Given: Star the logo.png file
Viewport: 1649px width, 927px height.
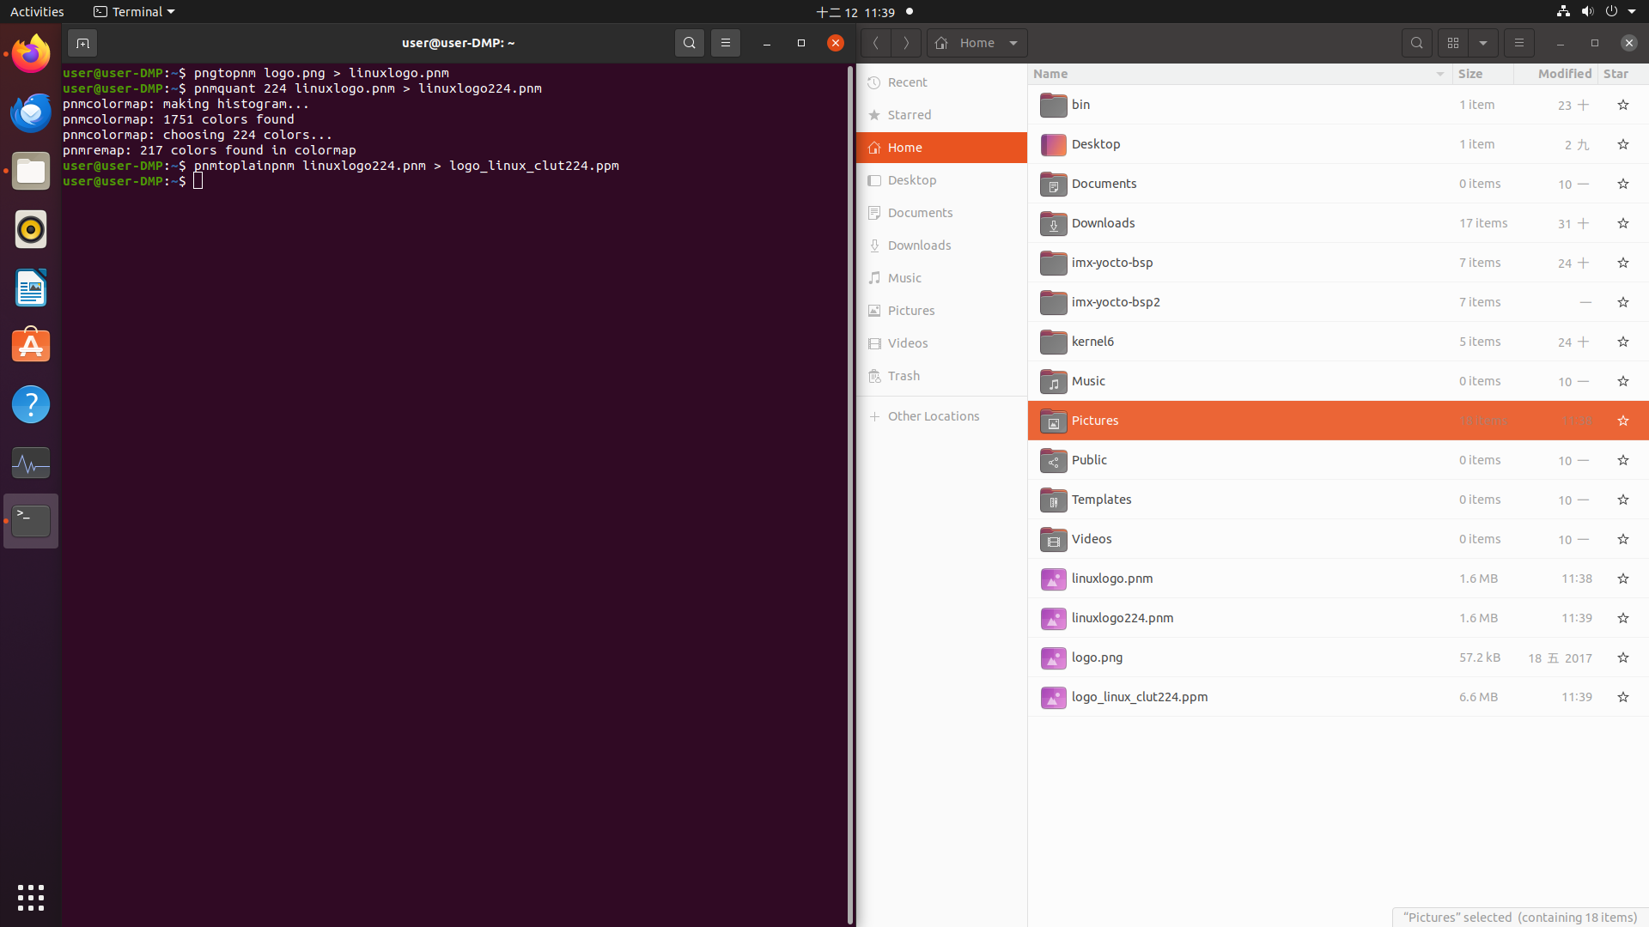Looking at the screenshot, I should point(1623,657).
